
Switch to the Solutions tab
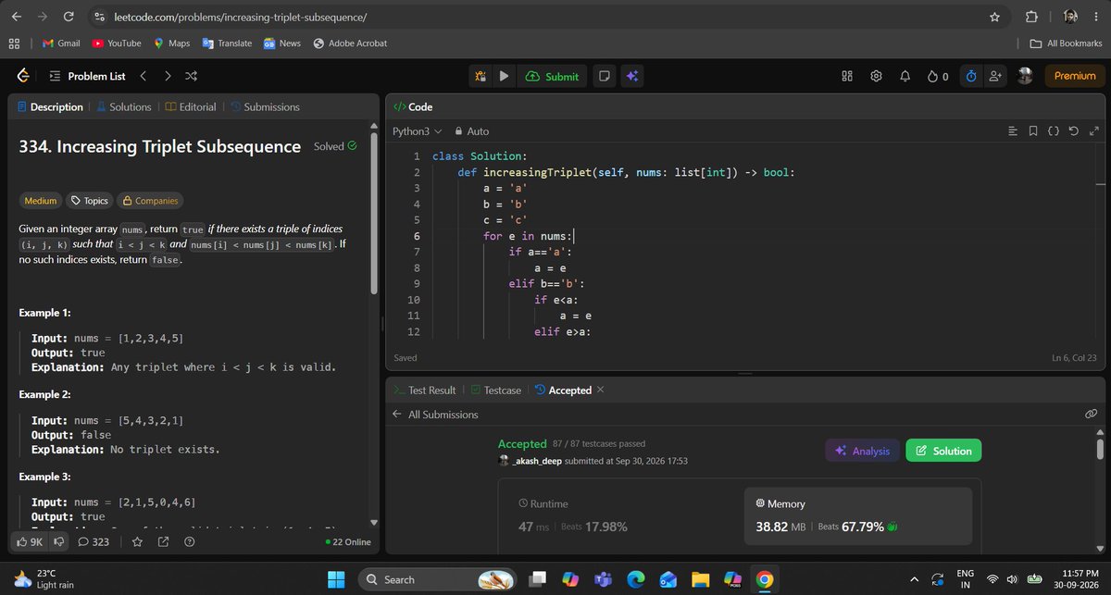click(x=123, y=107)
